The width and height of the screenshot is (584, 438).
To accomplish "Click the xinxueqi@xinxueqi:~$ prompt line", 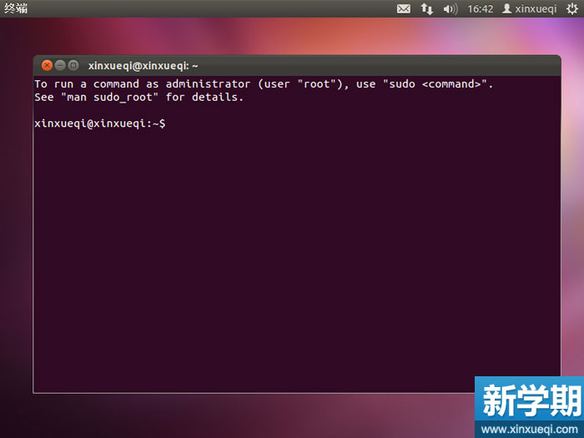I will [x=100, y=123].
